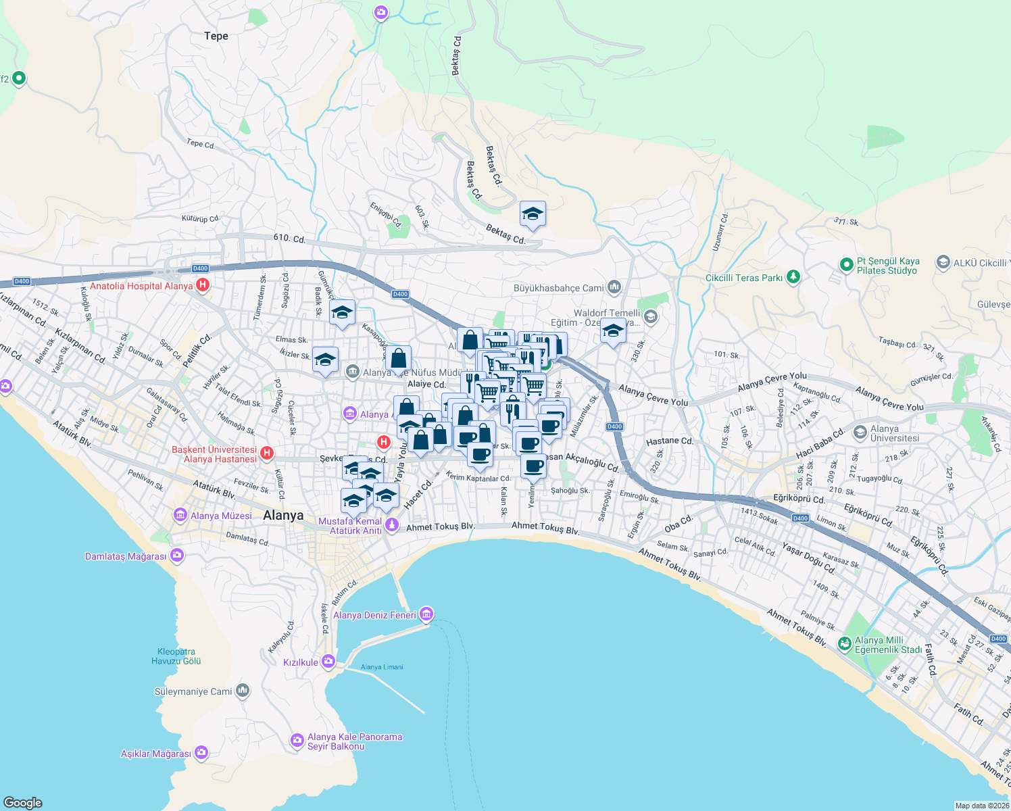Select the Cikcilli Teras Parkı tree icon
The image size is (1011, 811).
tap(793, 277)
